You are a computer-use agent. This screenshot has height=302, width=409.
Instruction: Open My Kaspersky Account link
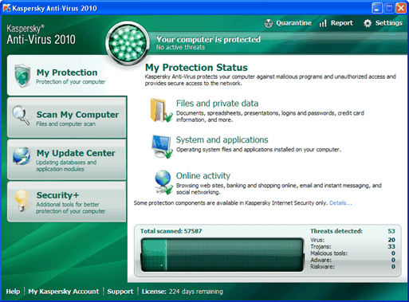(64, 292)
